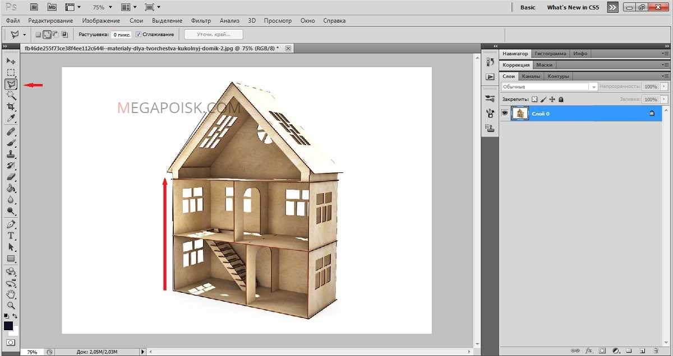The image size is (673, 356).
Task: Click the Zoom tool magnifier in toolbox
Action: pyautogui.click(x=11, y=306)
